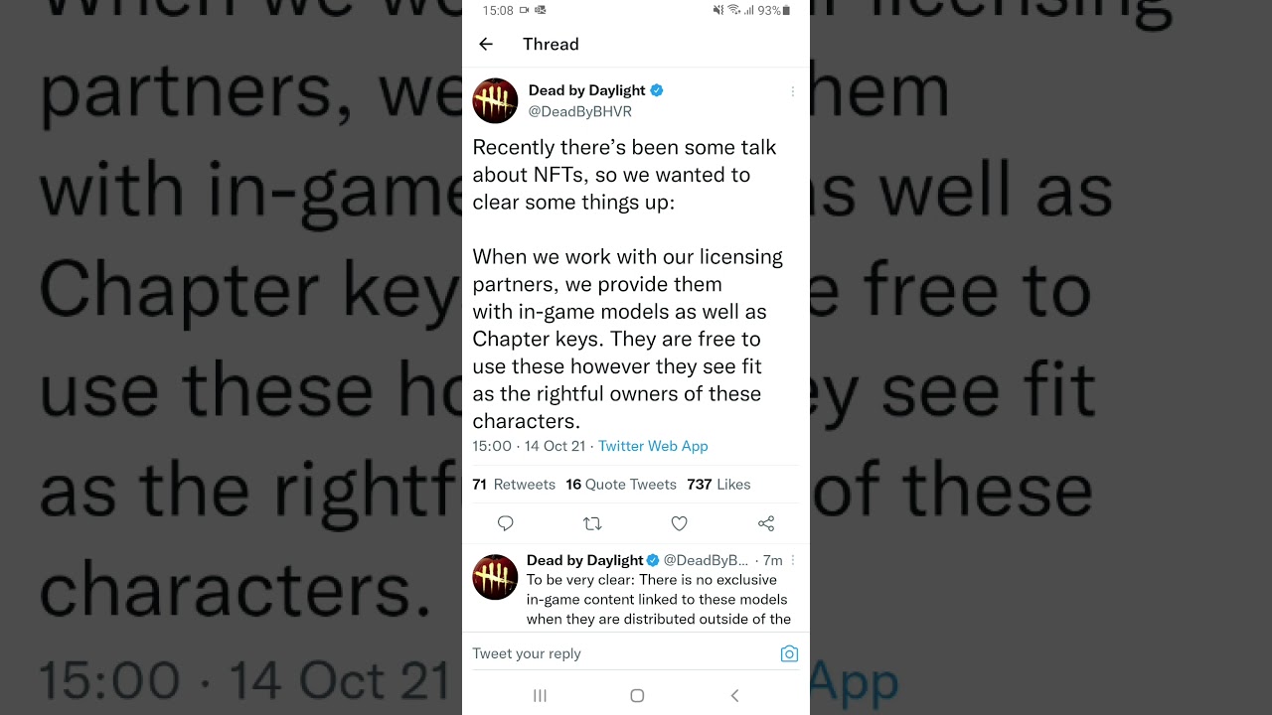The height and width of the screenshot is (715, 1272).
Task: Go back using the Thread back arrow
Action: pos(486,44)
